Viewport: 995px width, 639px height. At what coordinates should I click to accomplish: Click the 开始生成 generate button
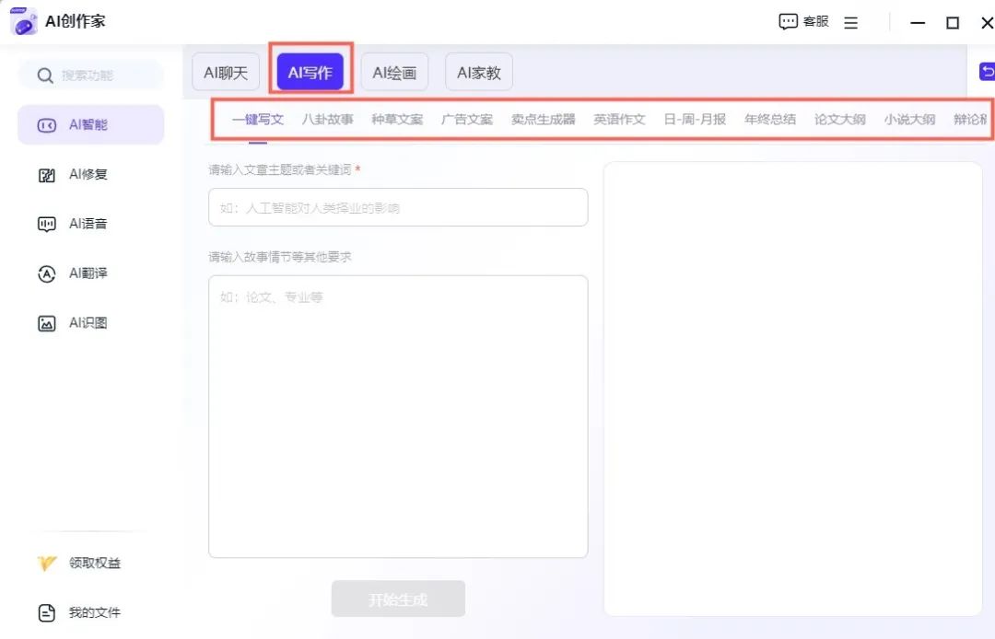pyautogui.click(x=398, y=598)
